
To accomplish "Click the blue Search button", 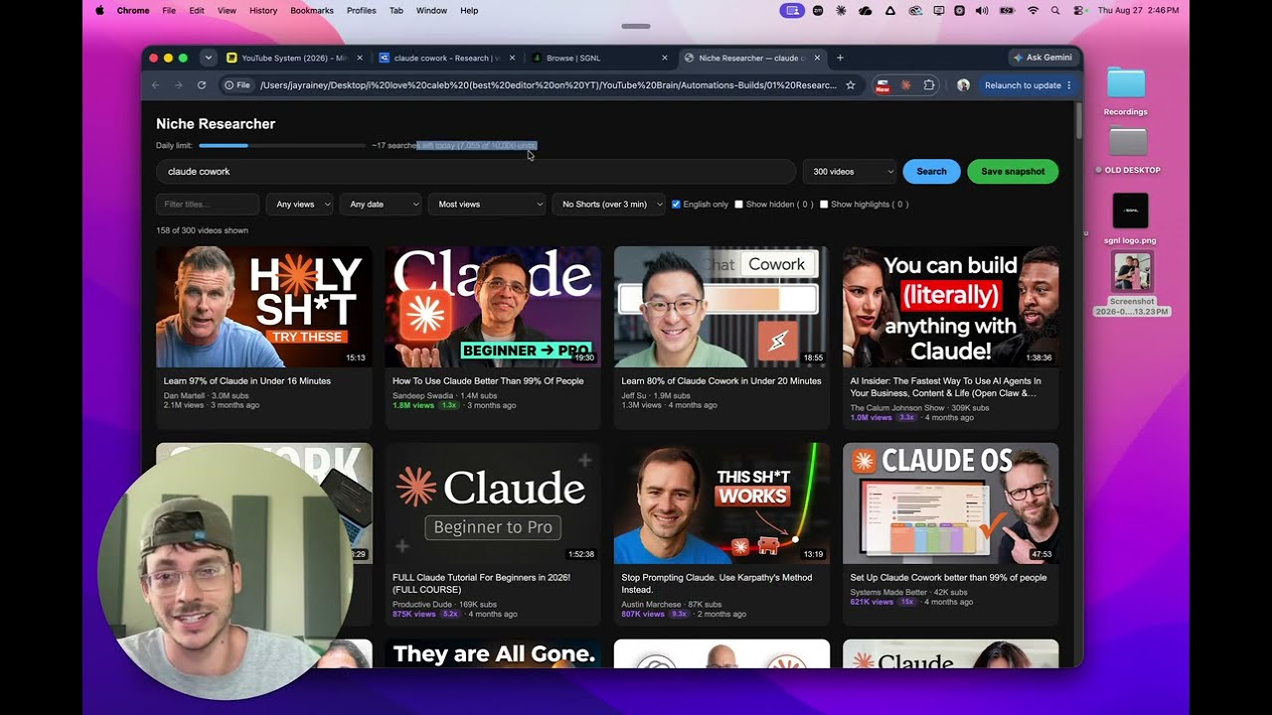I will click(931, 172).
